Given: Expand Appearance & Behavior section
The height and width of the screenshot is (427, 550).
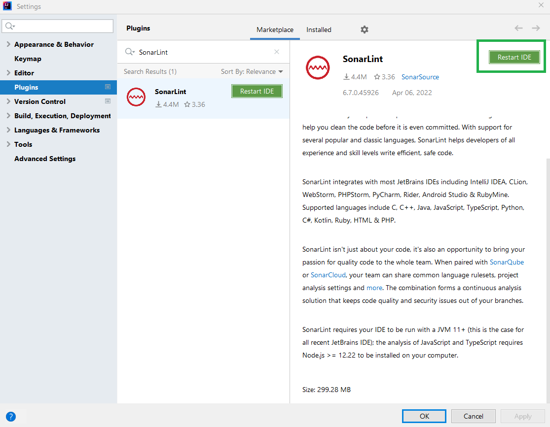Looking at the screenshot, I should [8, 44].
